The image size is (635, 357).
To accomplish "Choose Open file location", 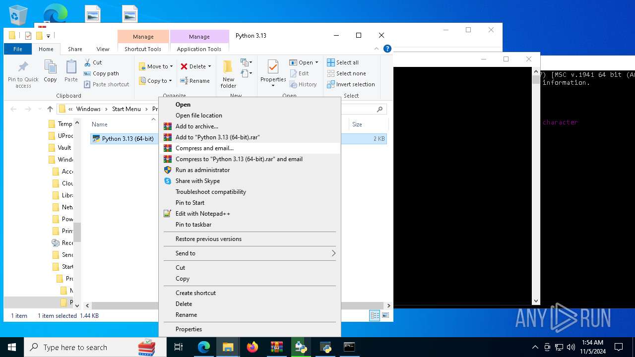I will 250,116.
